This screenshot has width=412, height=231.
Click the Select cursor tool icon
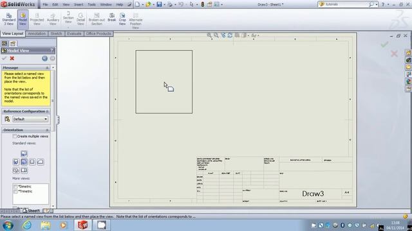point(192,4)
